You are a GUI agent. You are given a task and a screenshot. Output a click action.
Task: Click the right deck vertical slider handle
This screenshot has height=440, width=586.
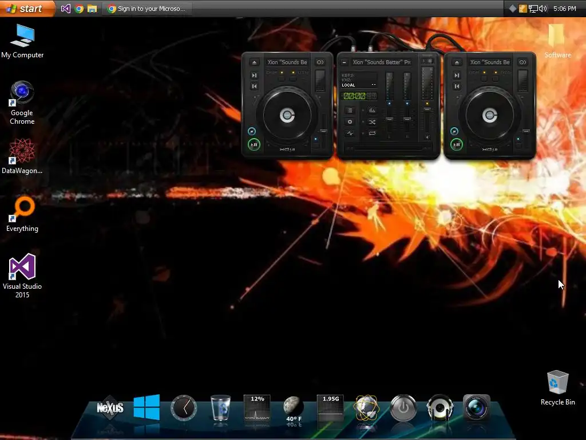[x=526, y=131]
